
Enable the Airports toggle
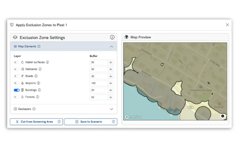pyautogui.click(x=16, y=83)
